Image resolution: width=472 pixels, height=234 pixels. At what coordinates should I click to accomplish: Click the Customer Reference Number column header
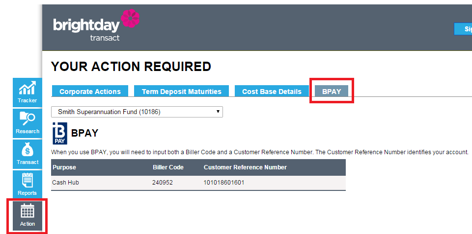click(245, 167)
